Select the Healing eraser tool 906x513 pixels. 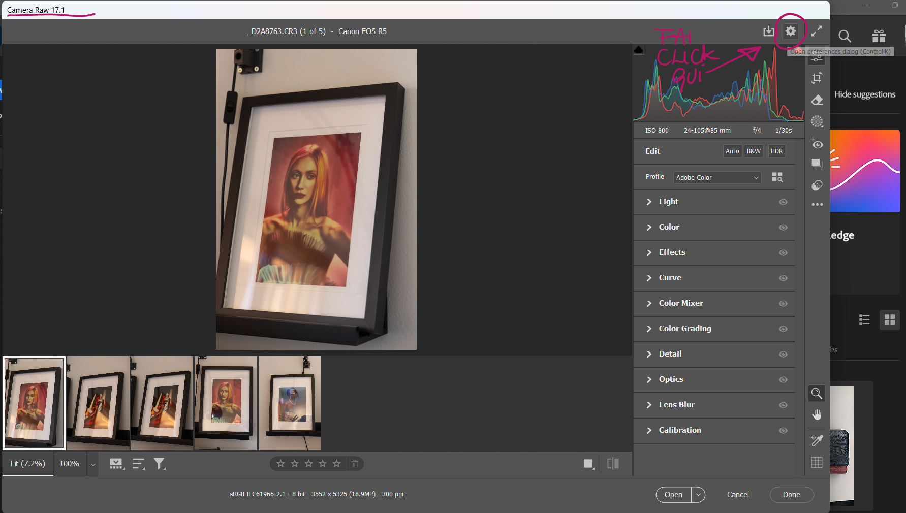coord(817,100)
